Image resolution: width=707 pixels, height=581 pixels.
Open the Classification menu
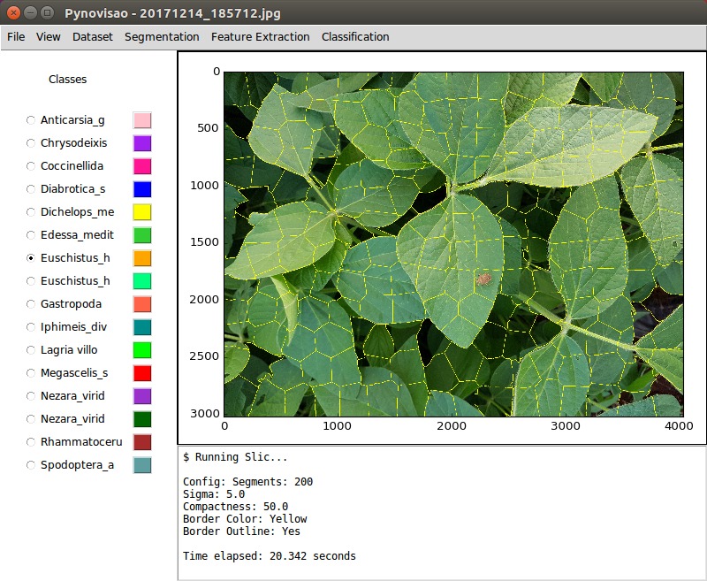355,37
